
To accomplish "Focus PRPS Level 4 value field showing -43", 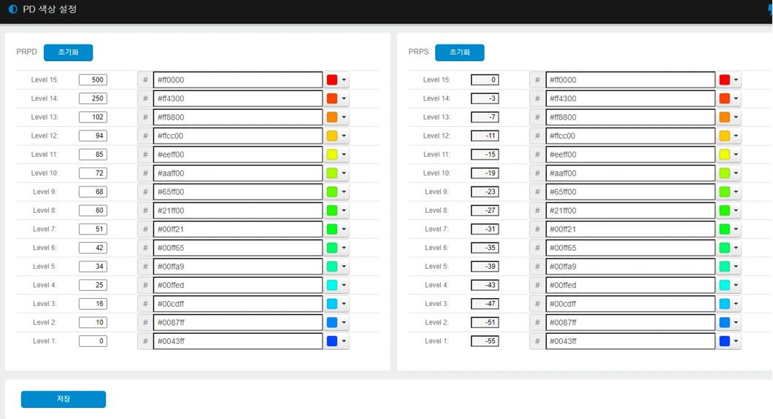I will (x=485, y=285).
